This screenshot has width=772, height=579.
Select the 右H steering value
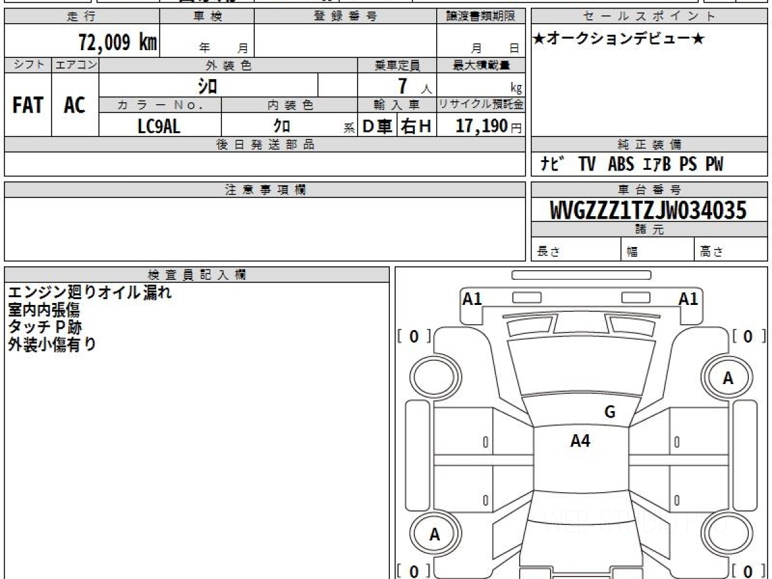[417, 127]
